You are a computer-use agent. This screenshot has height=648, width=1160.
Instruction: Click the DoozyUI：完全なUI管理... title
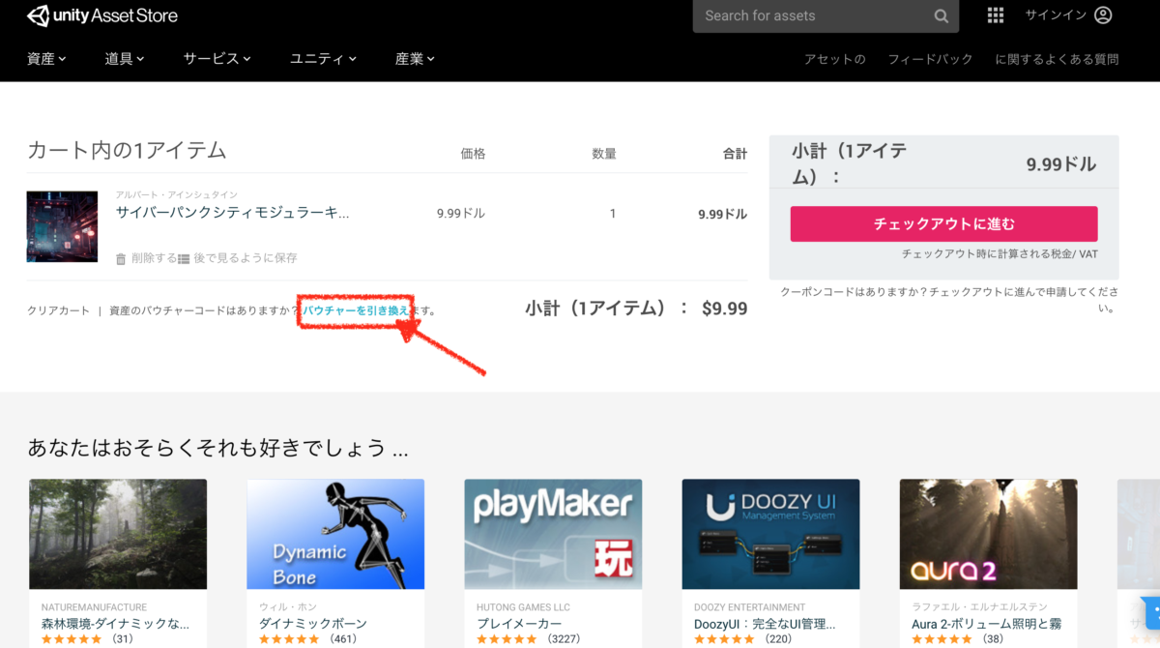point(765,624)
